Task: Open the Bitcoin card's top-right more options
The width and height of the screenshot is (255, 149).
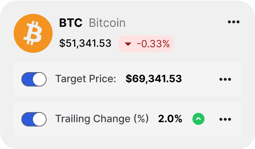Action: pyautogui.click(x=234, y=22)
